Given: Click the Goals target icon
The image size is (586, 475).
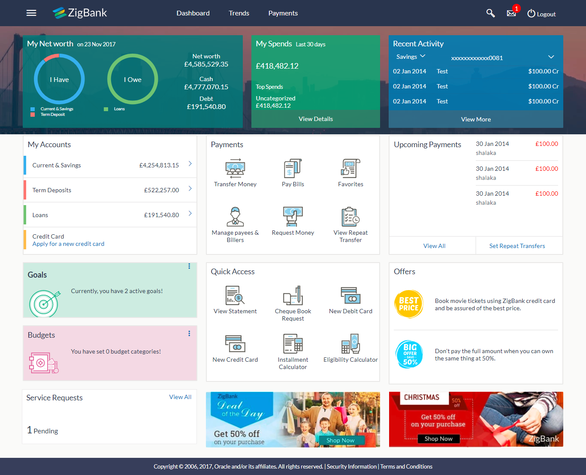Looking at the screenshot, I should [45, 303].
